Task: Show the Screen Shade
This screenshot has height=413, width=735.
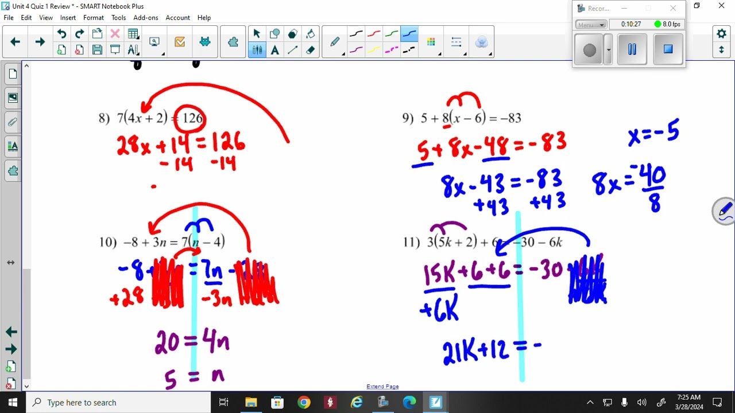Action: point(115,50)
